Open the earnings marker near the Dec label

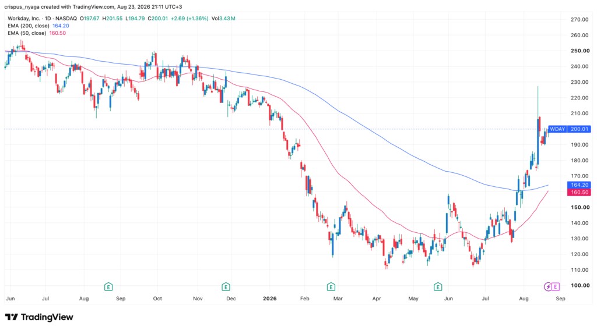[x=226, y=287]
